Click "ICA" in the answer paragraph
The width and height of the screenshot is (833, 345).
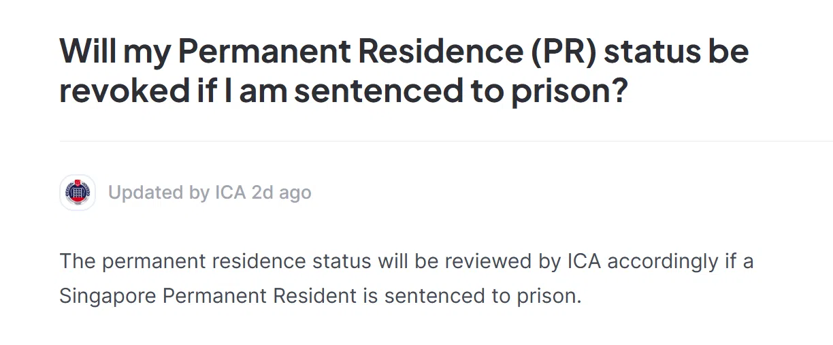[584, 261]
